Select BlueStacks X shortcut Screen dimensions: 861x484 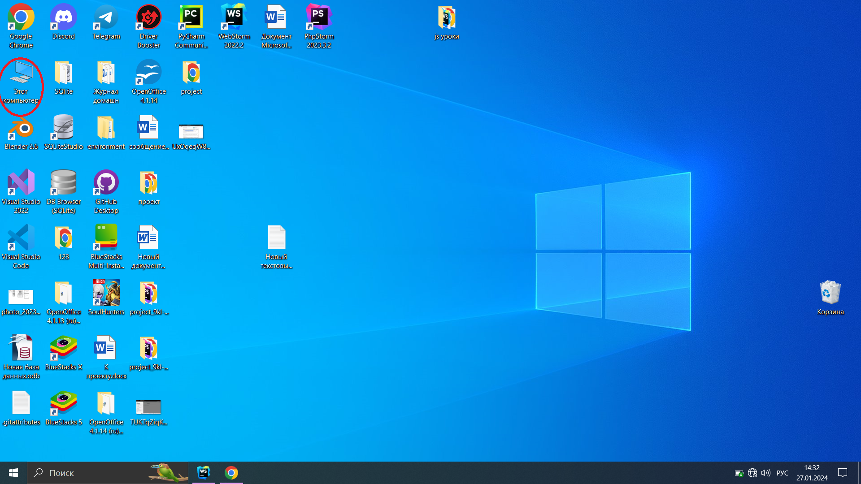click(x=64, y=353)
